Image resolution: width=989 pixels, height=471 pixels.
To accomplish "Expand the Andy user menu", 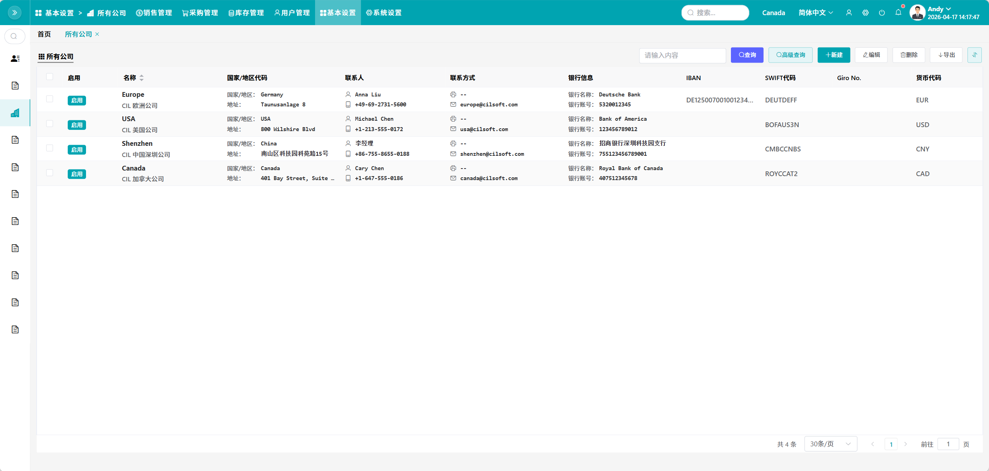I will 939,9.
